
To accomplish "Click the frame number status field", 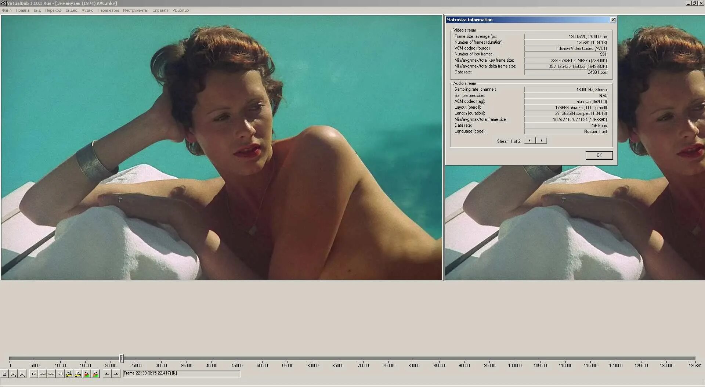I will point(182,373).
